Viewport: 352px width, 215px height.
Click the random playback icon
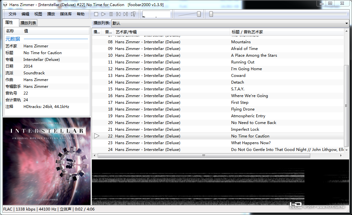(x=133, y=14)
